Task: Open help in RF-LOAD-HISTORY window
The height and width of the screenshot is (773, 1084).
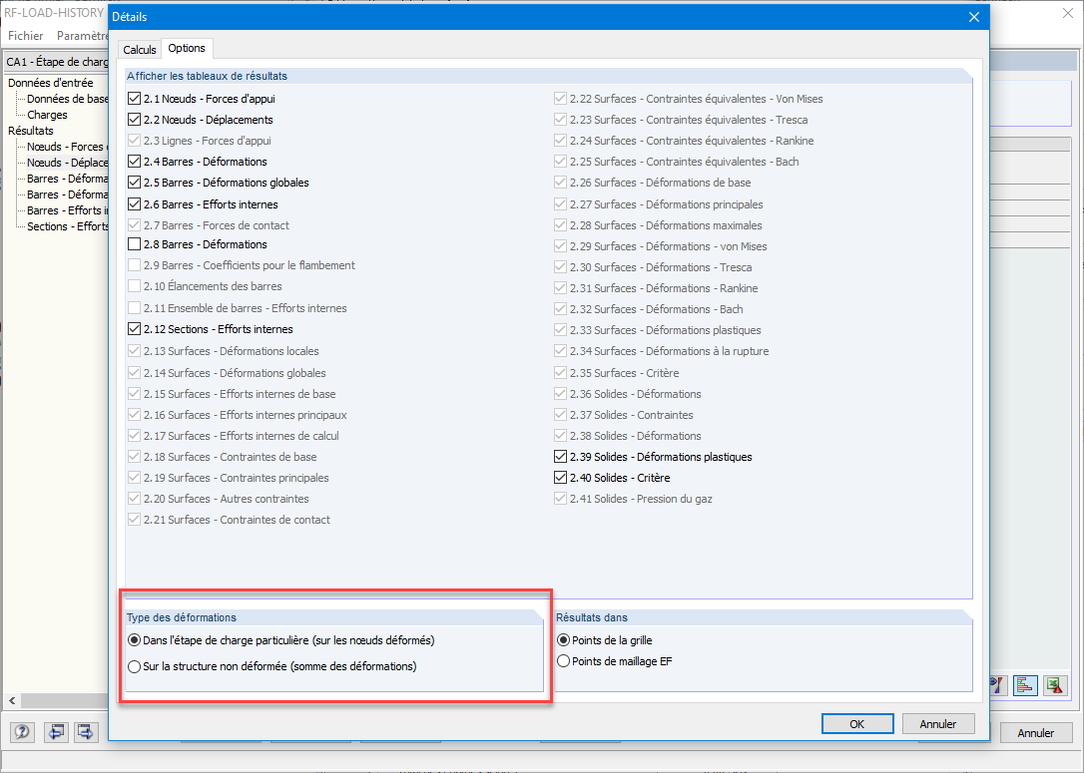Action: pyautogui.click(x=22, y=731)
